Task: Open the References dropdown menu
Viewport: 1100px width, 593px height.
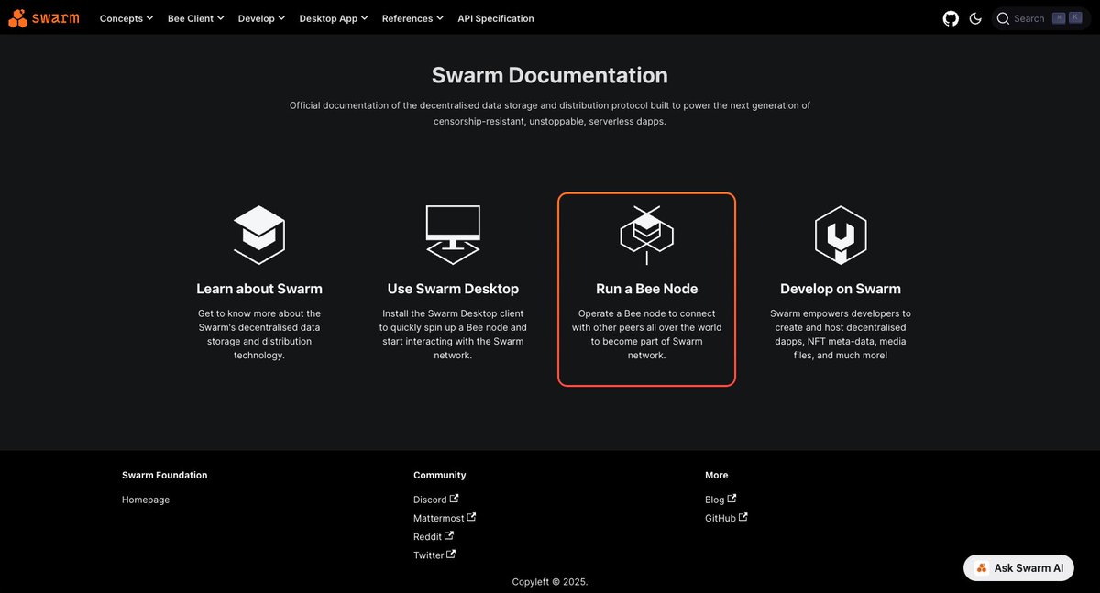Action: coord(412,18)
